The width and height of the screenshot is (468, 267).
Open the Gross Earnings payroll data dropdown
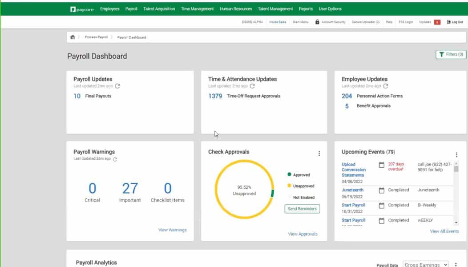point(425,264)
